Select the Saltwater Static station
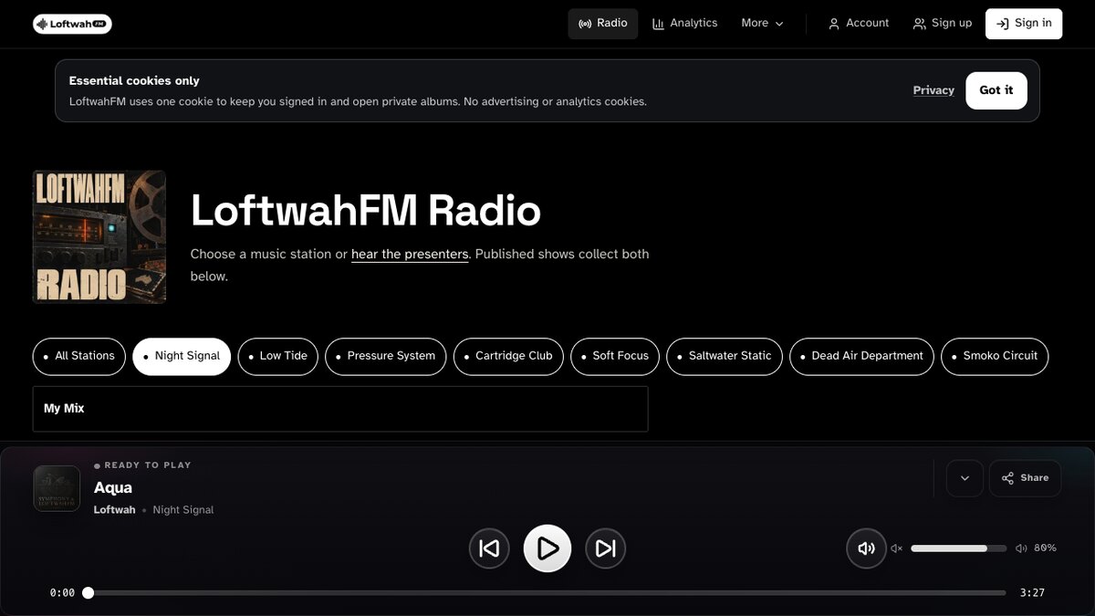 (725, 356)
